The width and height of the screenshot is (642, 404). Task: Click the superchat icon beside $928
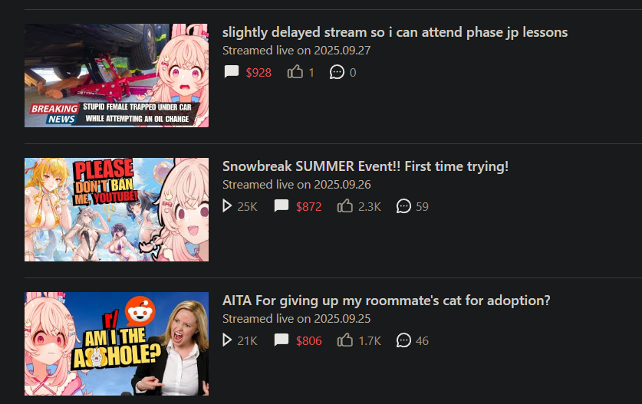click(x=232, y=71)
